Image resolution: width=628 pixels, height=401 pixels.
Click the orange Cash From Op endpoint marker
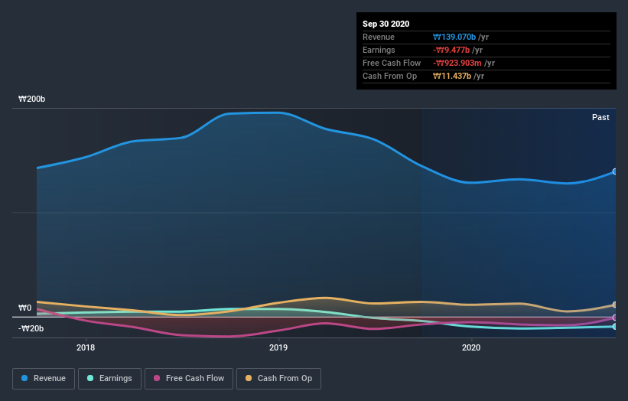pos(615,305)
